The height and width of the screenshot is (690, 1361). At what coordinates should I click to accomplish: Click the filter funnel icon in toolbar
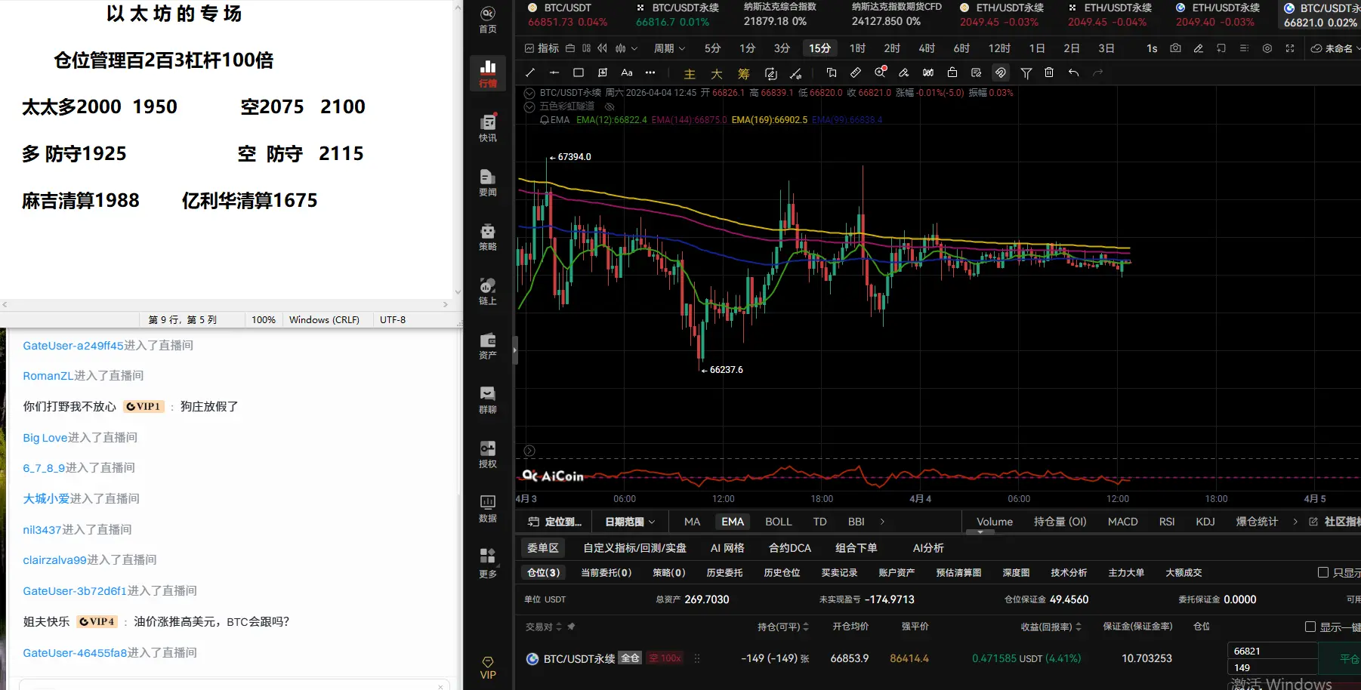click(1026, 72)
